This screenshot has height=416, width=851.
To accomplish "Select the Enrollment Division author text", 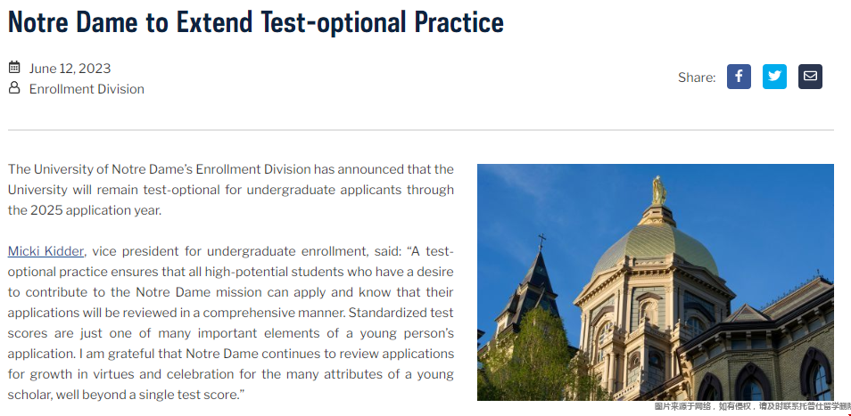I will click(x=87, y=89).
